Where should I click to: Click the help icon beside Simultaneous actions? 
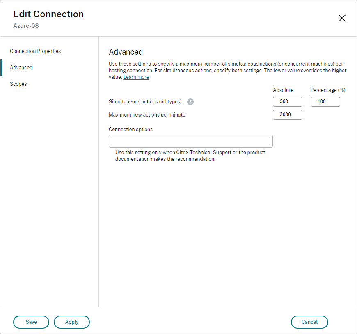[x=190, y=101]
